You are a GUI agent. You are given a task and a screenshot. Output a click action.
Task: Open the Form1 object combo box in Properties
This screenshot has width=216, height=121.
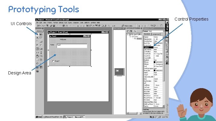154,31
